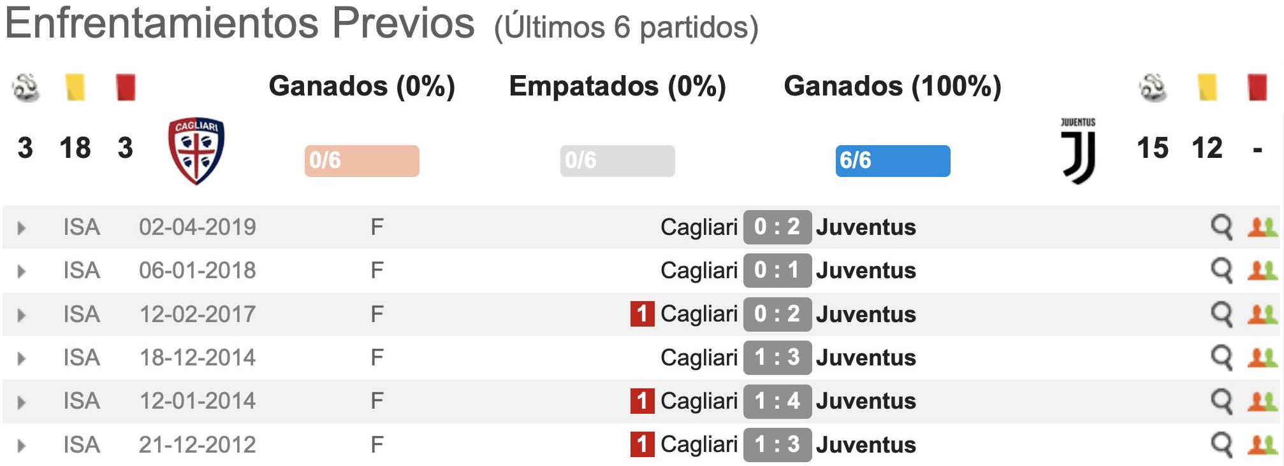This screenshot has width=1284, height=466.
Task: Open magnifier icon for 02-04-2019 match
Action: [1221, 227]
